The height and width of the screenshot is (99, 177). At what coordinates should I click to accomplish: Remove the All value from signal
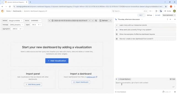point(35,25)
